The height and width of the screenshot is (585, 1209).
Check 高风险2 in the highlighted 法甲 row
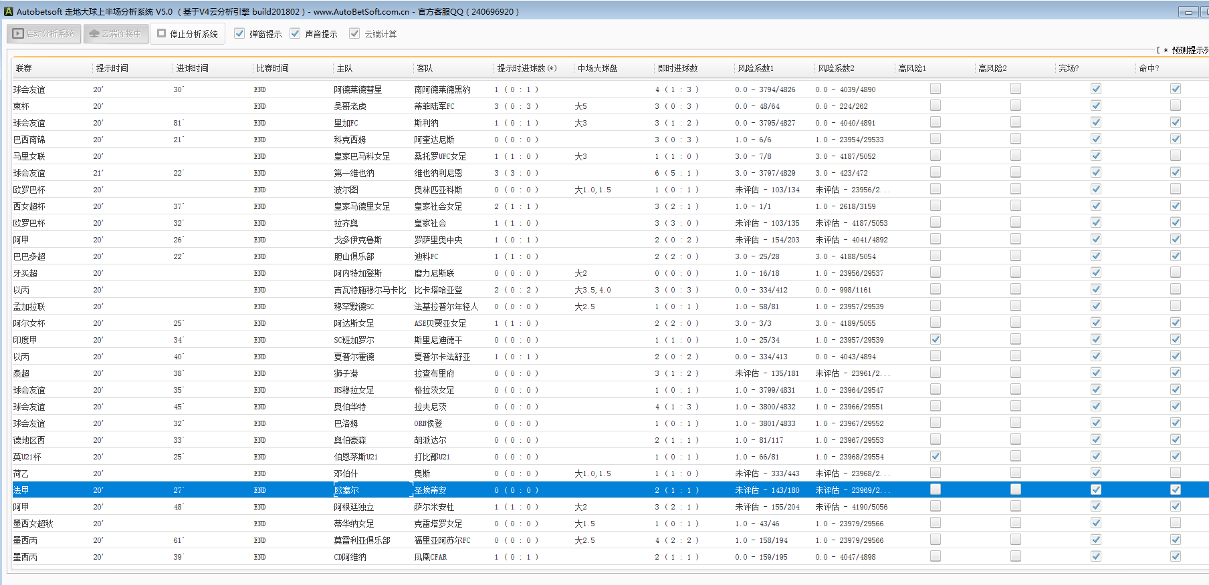coord(1016,490)
